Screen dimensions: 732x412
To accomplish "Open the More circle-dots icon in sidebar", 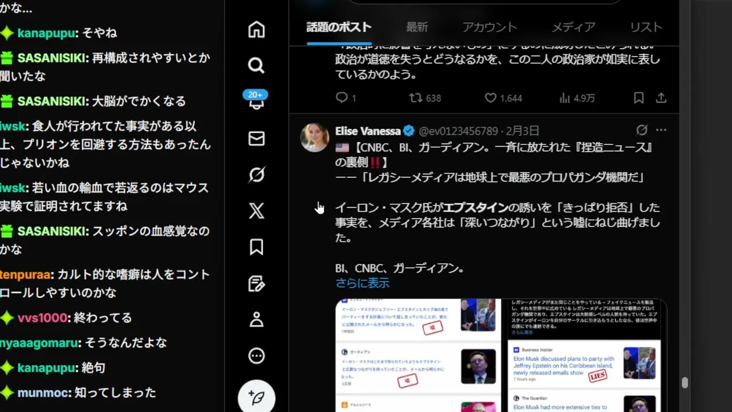I will click(256, 356).
